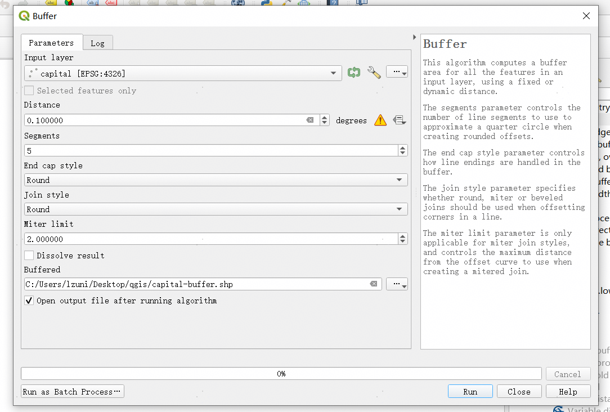Collapse the help panel using the arrow
Image resolution: width=610 pixels, height=412 pixels.
pyautogui.click(x=415, y=38)
